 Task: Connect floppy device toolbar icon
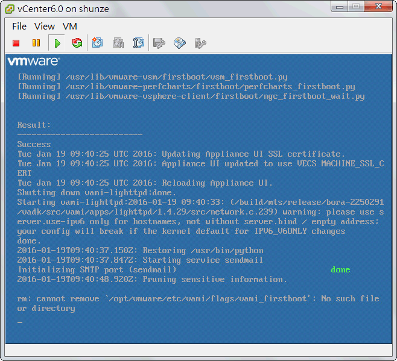[159, 43]
